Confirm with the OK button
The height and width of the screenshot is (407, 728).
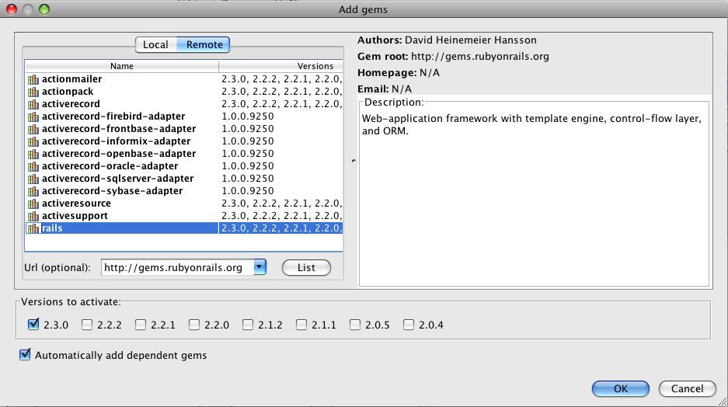click(x=621, y=388)
